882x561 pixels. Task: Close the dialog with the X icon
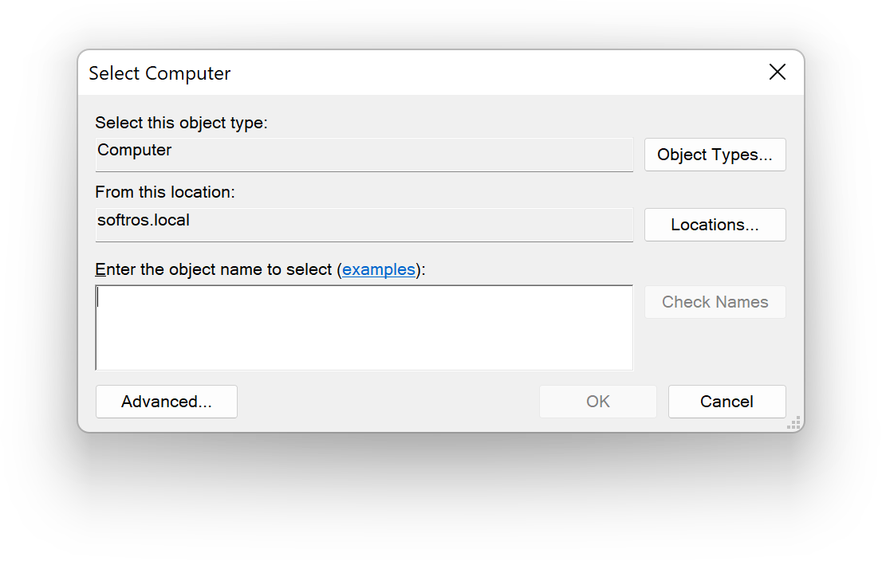(777, 72)
